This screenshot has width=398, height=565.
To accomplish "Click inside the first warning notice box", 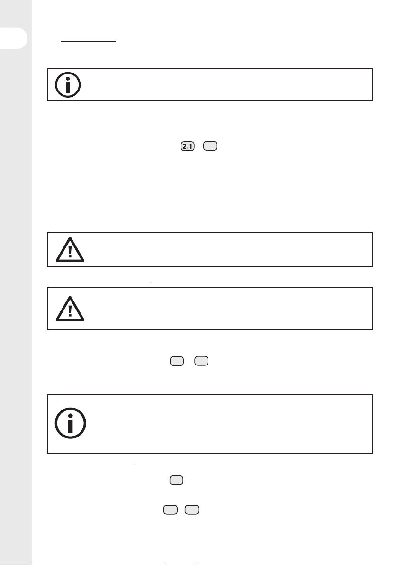I will tap(210, 249).
